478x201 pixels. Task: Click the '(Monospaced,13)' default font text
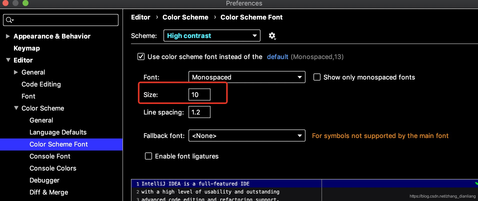coord(317,57)
